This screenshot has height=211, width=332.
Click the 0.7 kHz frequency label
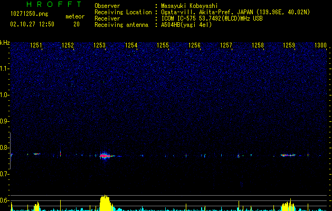[4, 174]
